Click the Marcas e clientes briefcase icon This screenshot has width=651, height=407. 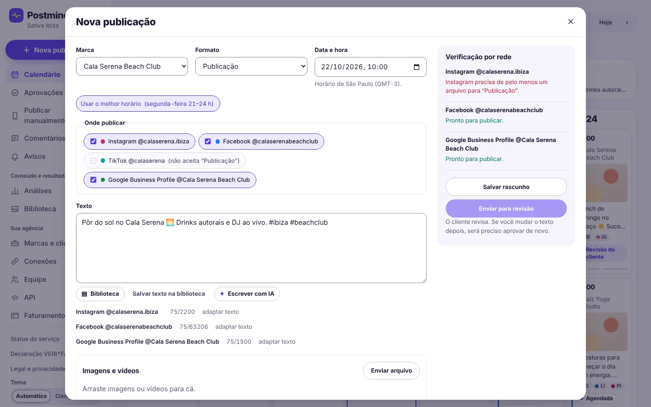point(15,243)
